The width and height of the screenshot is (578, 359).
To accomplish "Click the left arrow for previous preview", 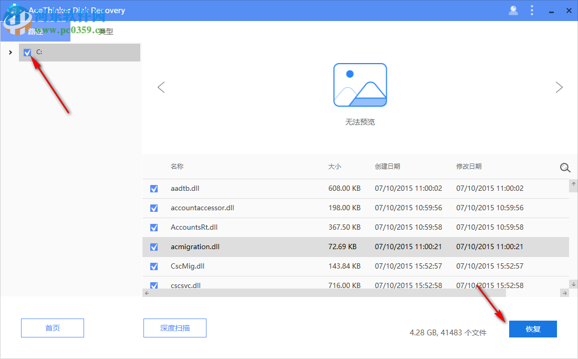I will tap(161, 87).
